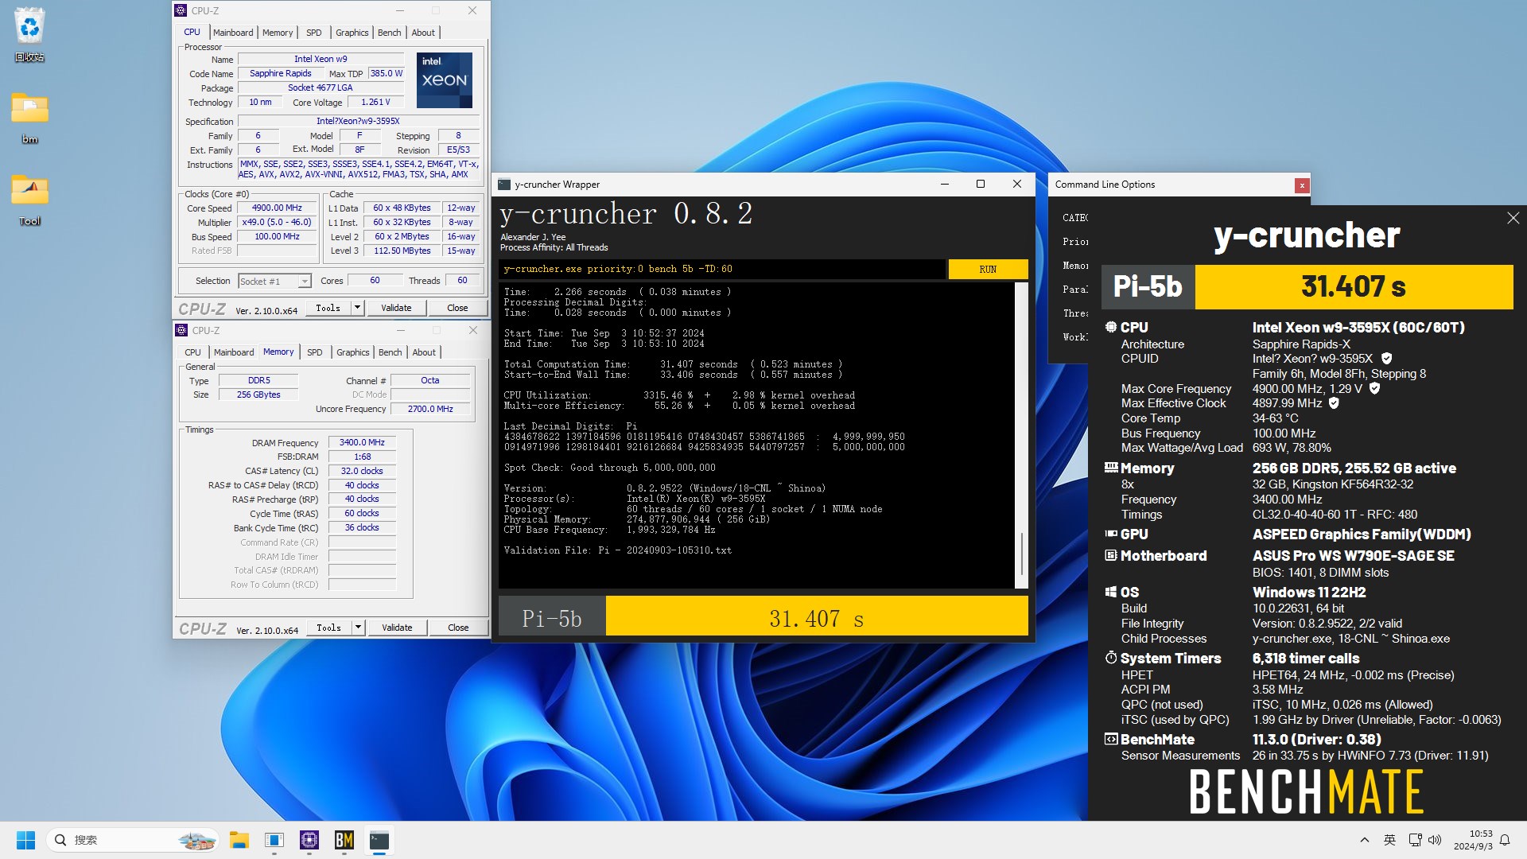Open the volume control in system tray
Image resolution: width=1527 pixels, height=859 pixels.
click(1435, 840)
